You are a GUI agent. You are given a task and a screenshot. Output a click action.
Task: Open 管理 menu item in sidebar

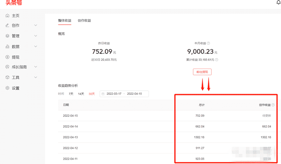[x=15, y=36]
